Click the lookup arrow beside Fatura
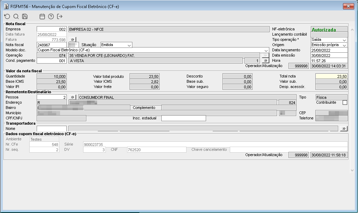 pos(72,39)
